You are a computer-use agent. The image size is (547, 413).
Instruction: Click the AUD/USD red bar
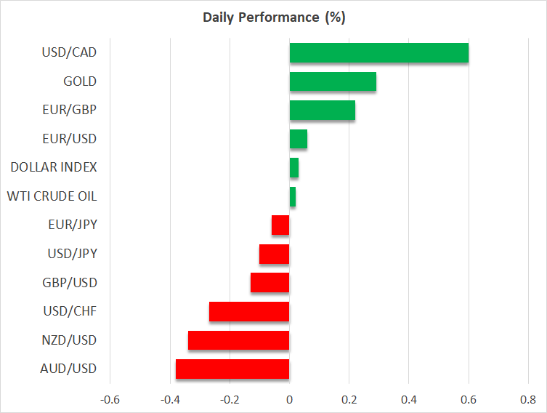click(x=232, y=369)
